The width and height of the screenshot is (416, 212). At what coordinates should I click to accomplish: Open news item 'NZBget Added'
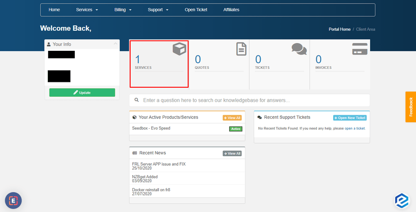145,177
